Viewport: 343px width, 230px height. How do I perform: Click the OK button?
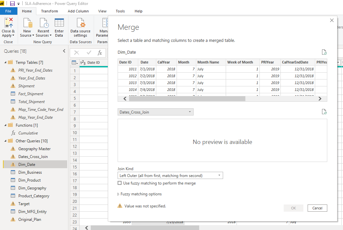click(x=293, y=208)
